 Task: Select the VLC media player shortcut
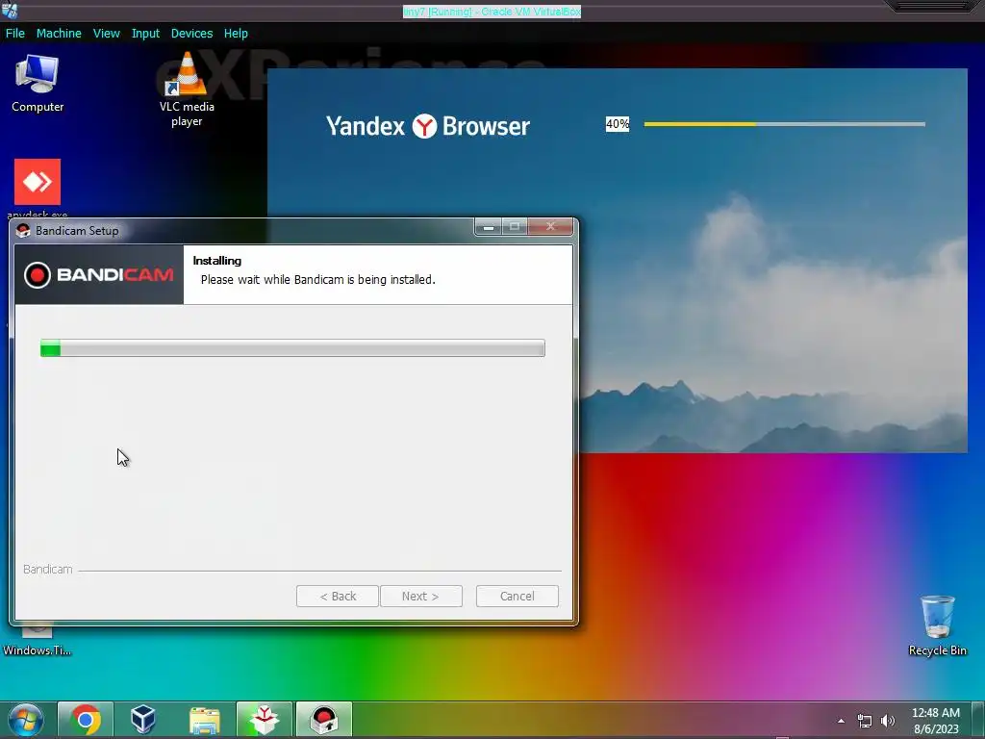187,89
